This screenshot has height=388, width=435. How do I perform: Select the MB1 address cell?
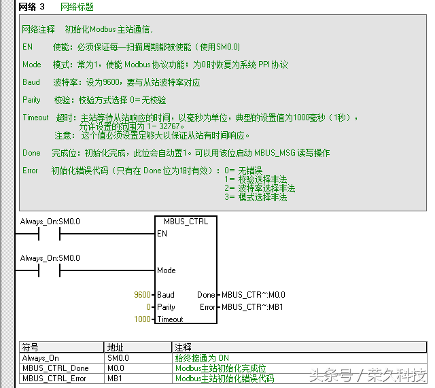coord(138,378)
